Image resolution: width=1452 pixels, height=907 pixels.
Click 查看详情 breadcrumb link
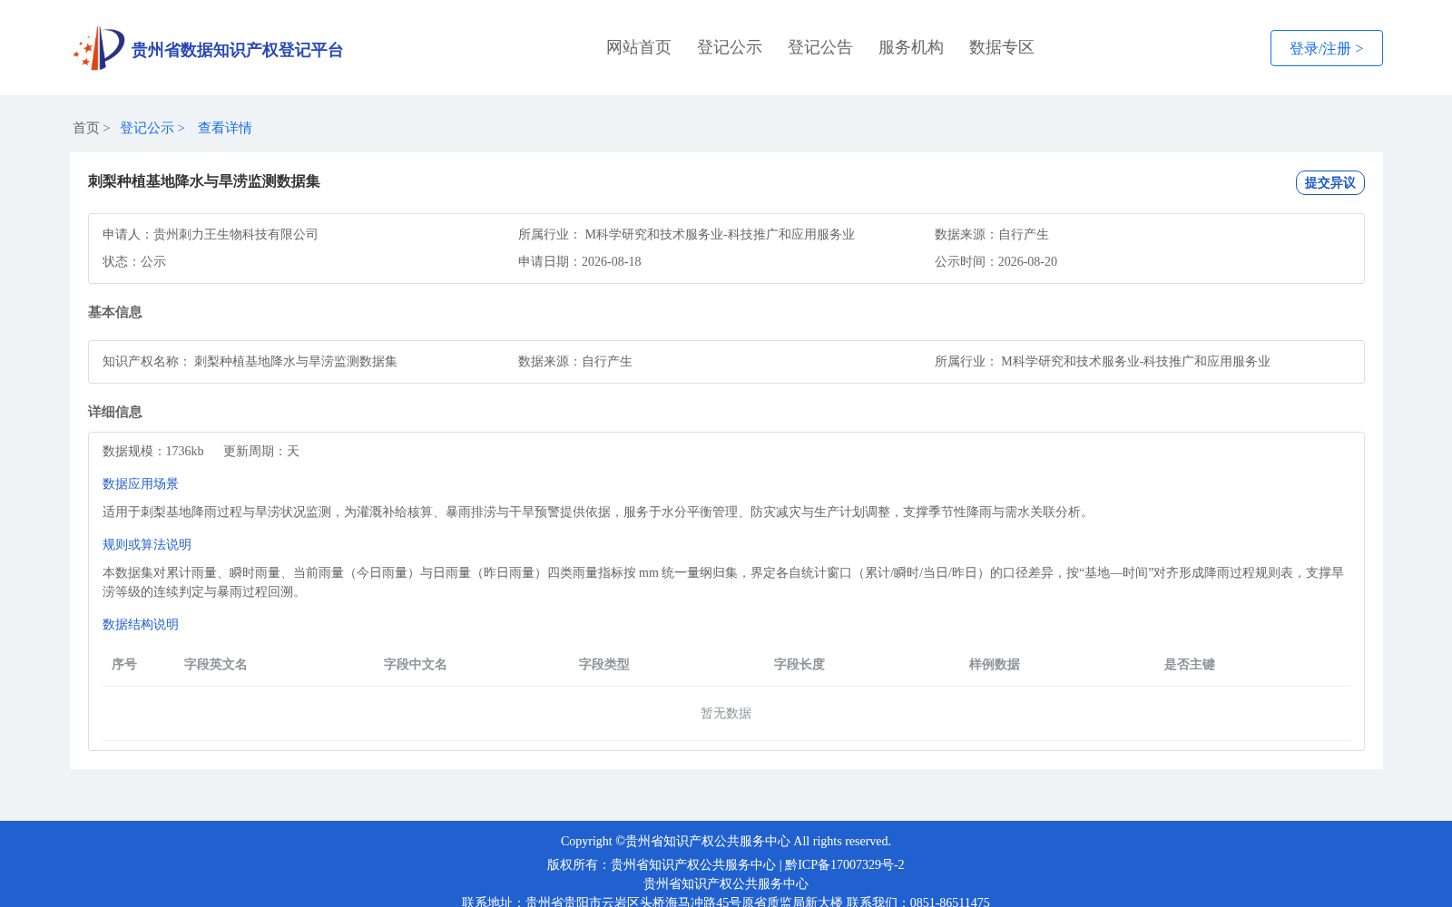(225, 128)
